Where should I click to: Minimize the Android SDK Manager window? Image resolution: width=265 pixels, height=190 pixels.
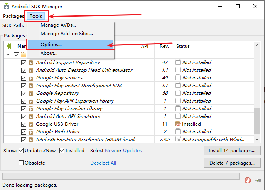pyautogui.click(x=220, y=6)
